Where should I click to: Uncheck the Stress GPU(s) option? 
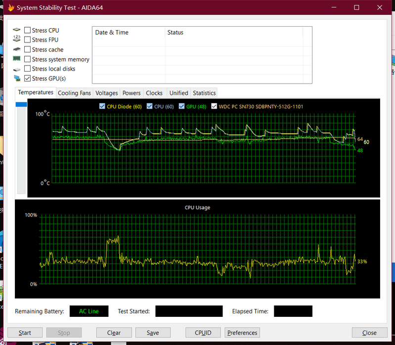28,79
